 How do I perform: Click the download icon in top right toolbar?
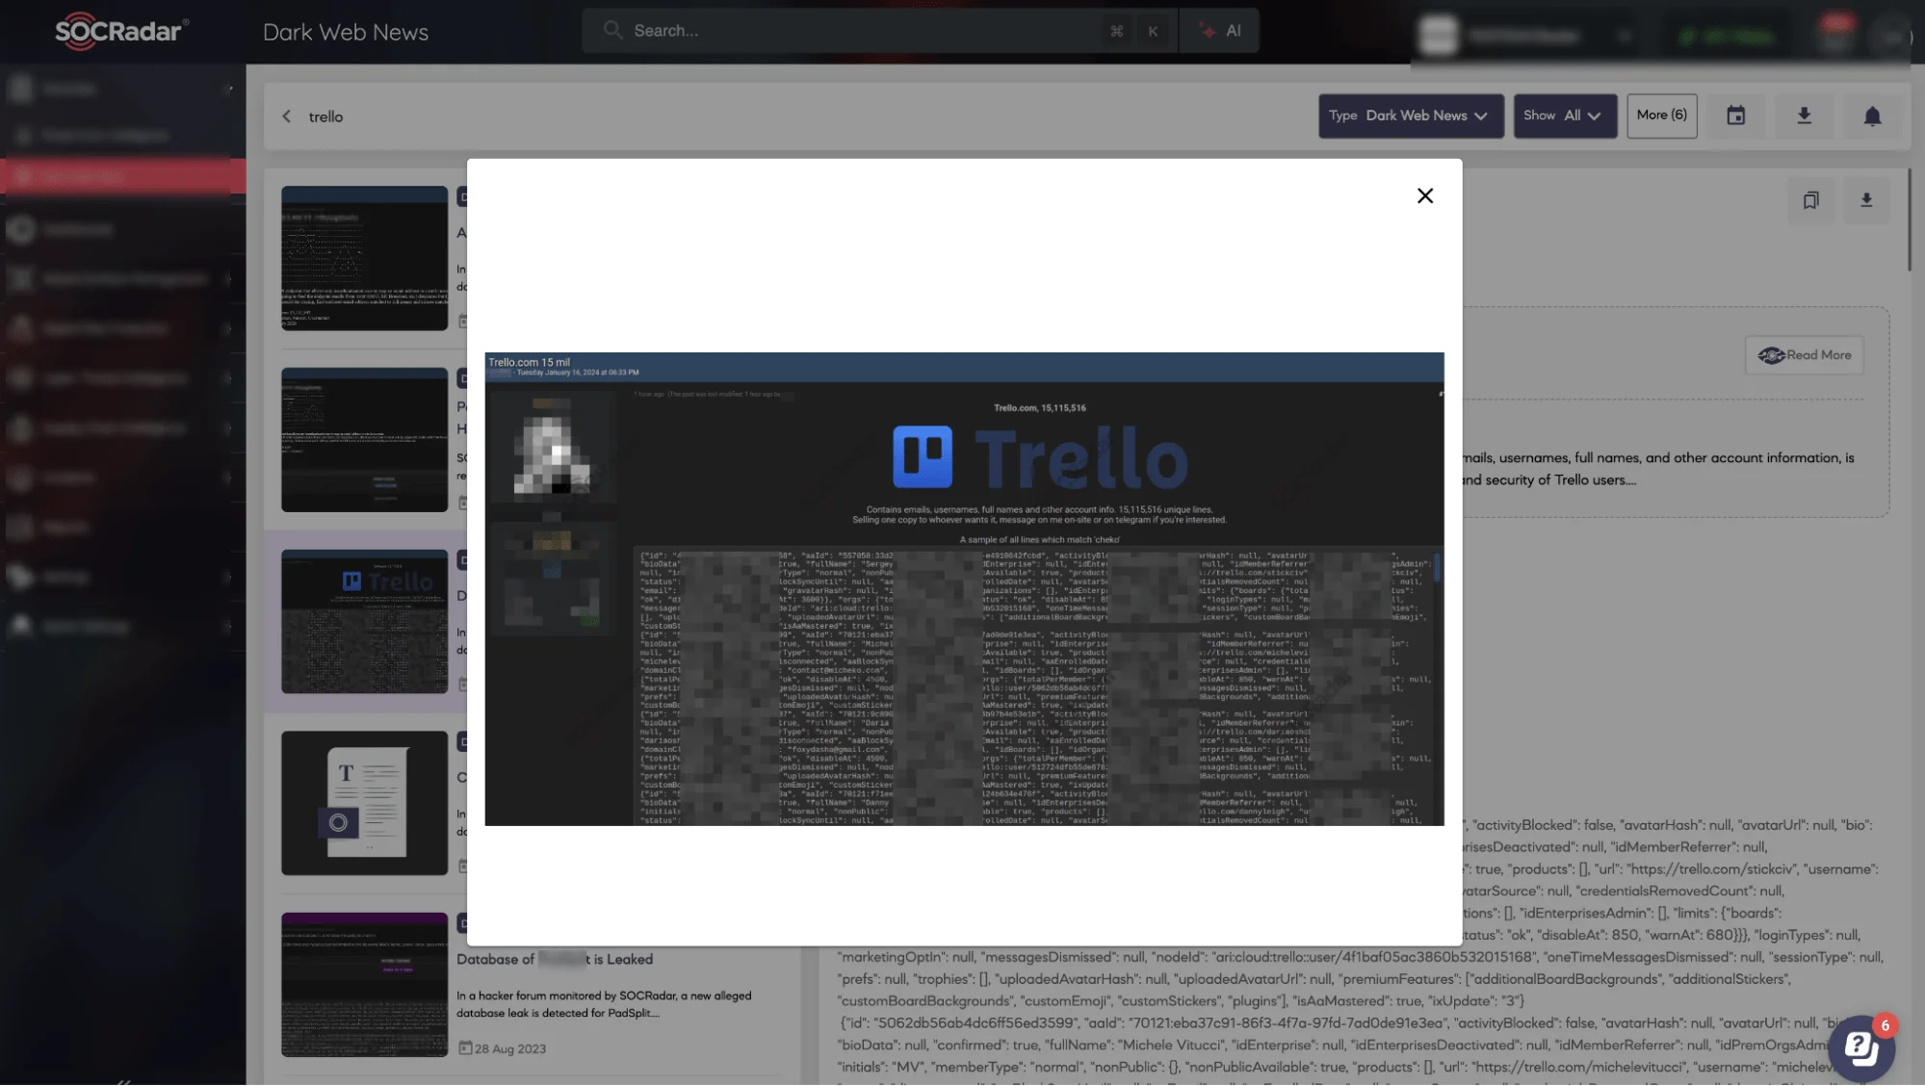point(1804,115)
